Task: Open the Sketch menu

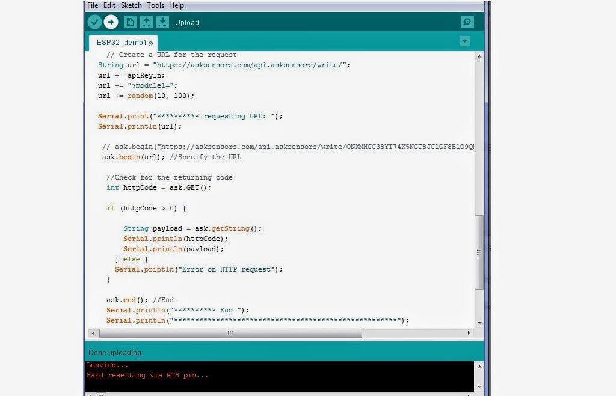Action: [131, 5]
